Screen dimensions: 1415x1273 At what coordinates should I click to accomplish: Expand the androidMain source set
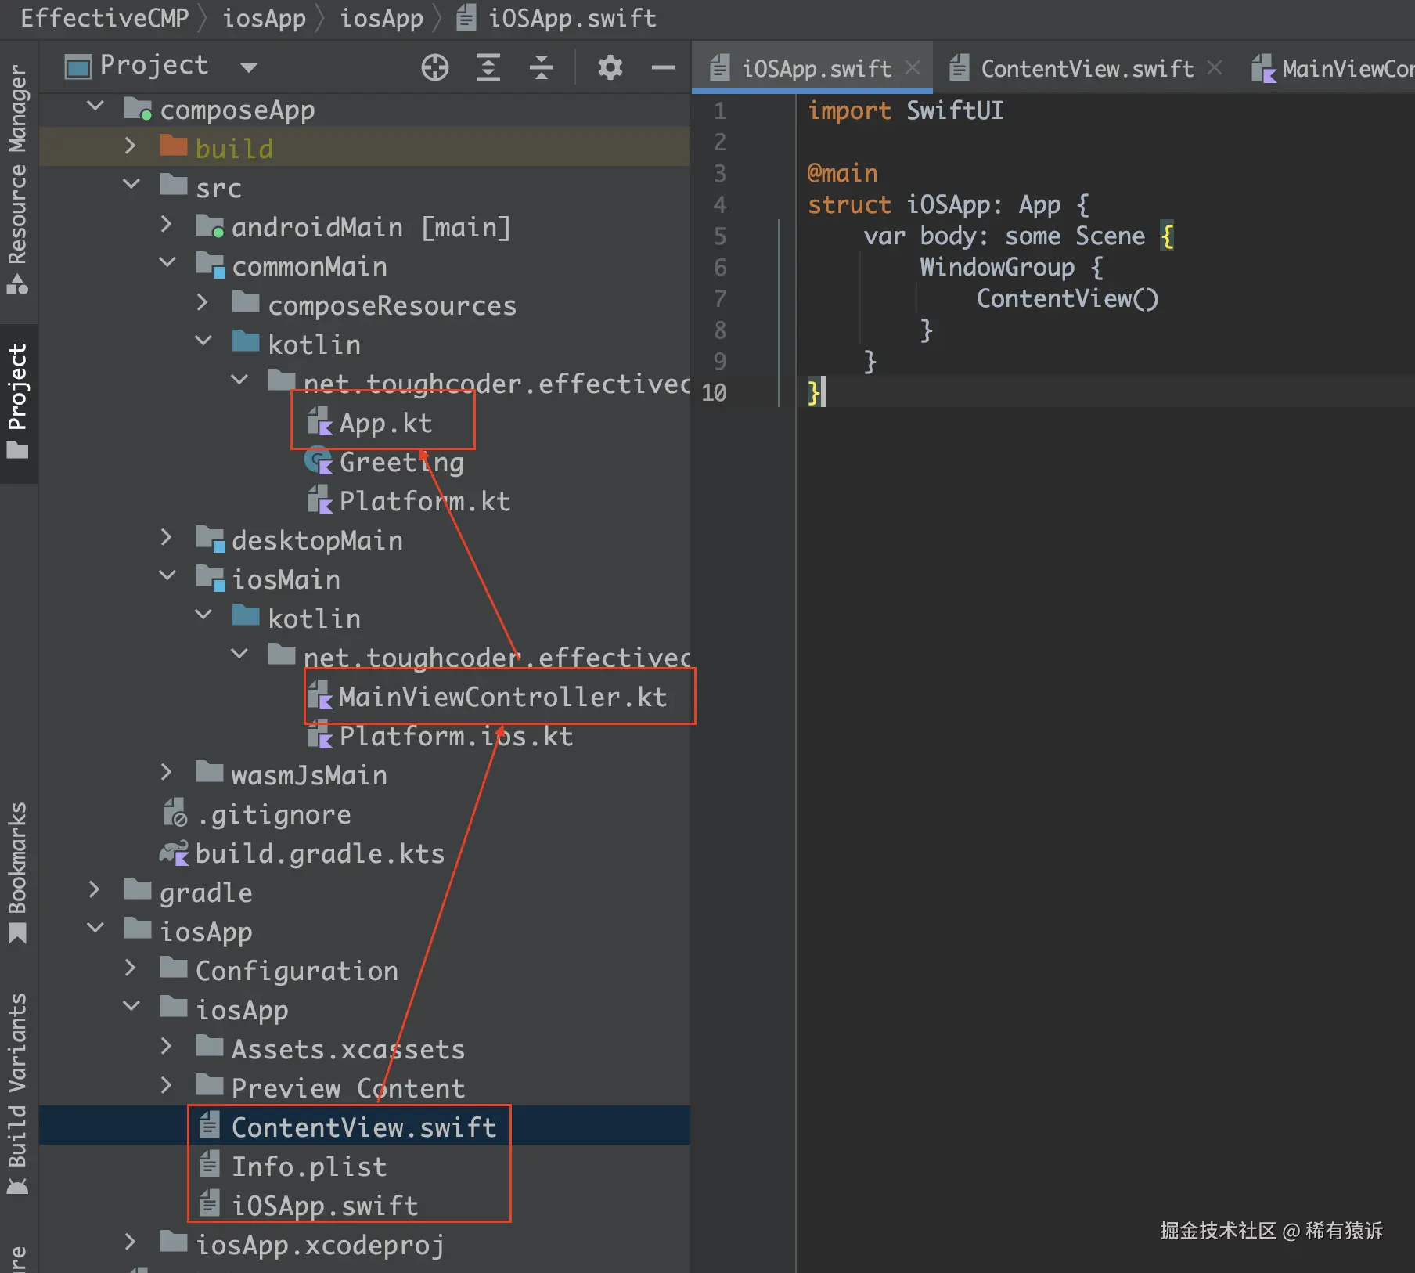166,226
